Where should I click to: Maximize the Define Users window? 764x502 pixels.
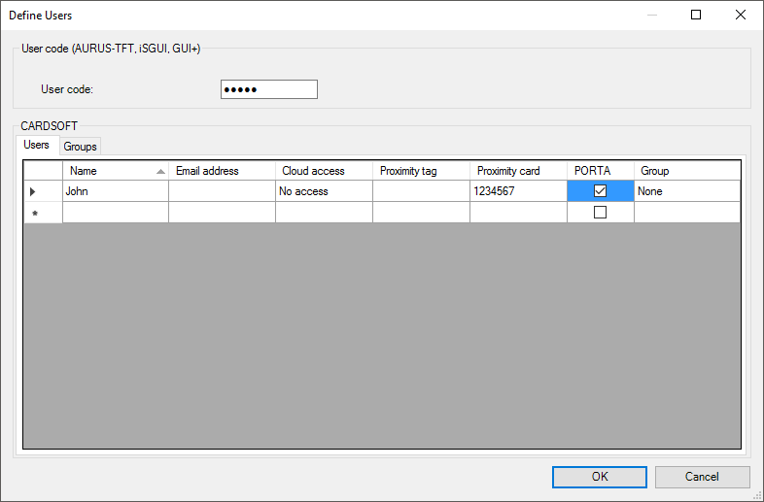pos(696,15)
